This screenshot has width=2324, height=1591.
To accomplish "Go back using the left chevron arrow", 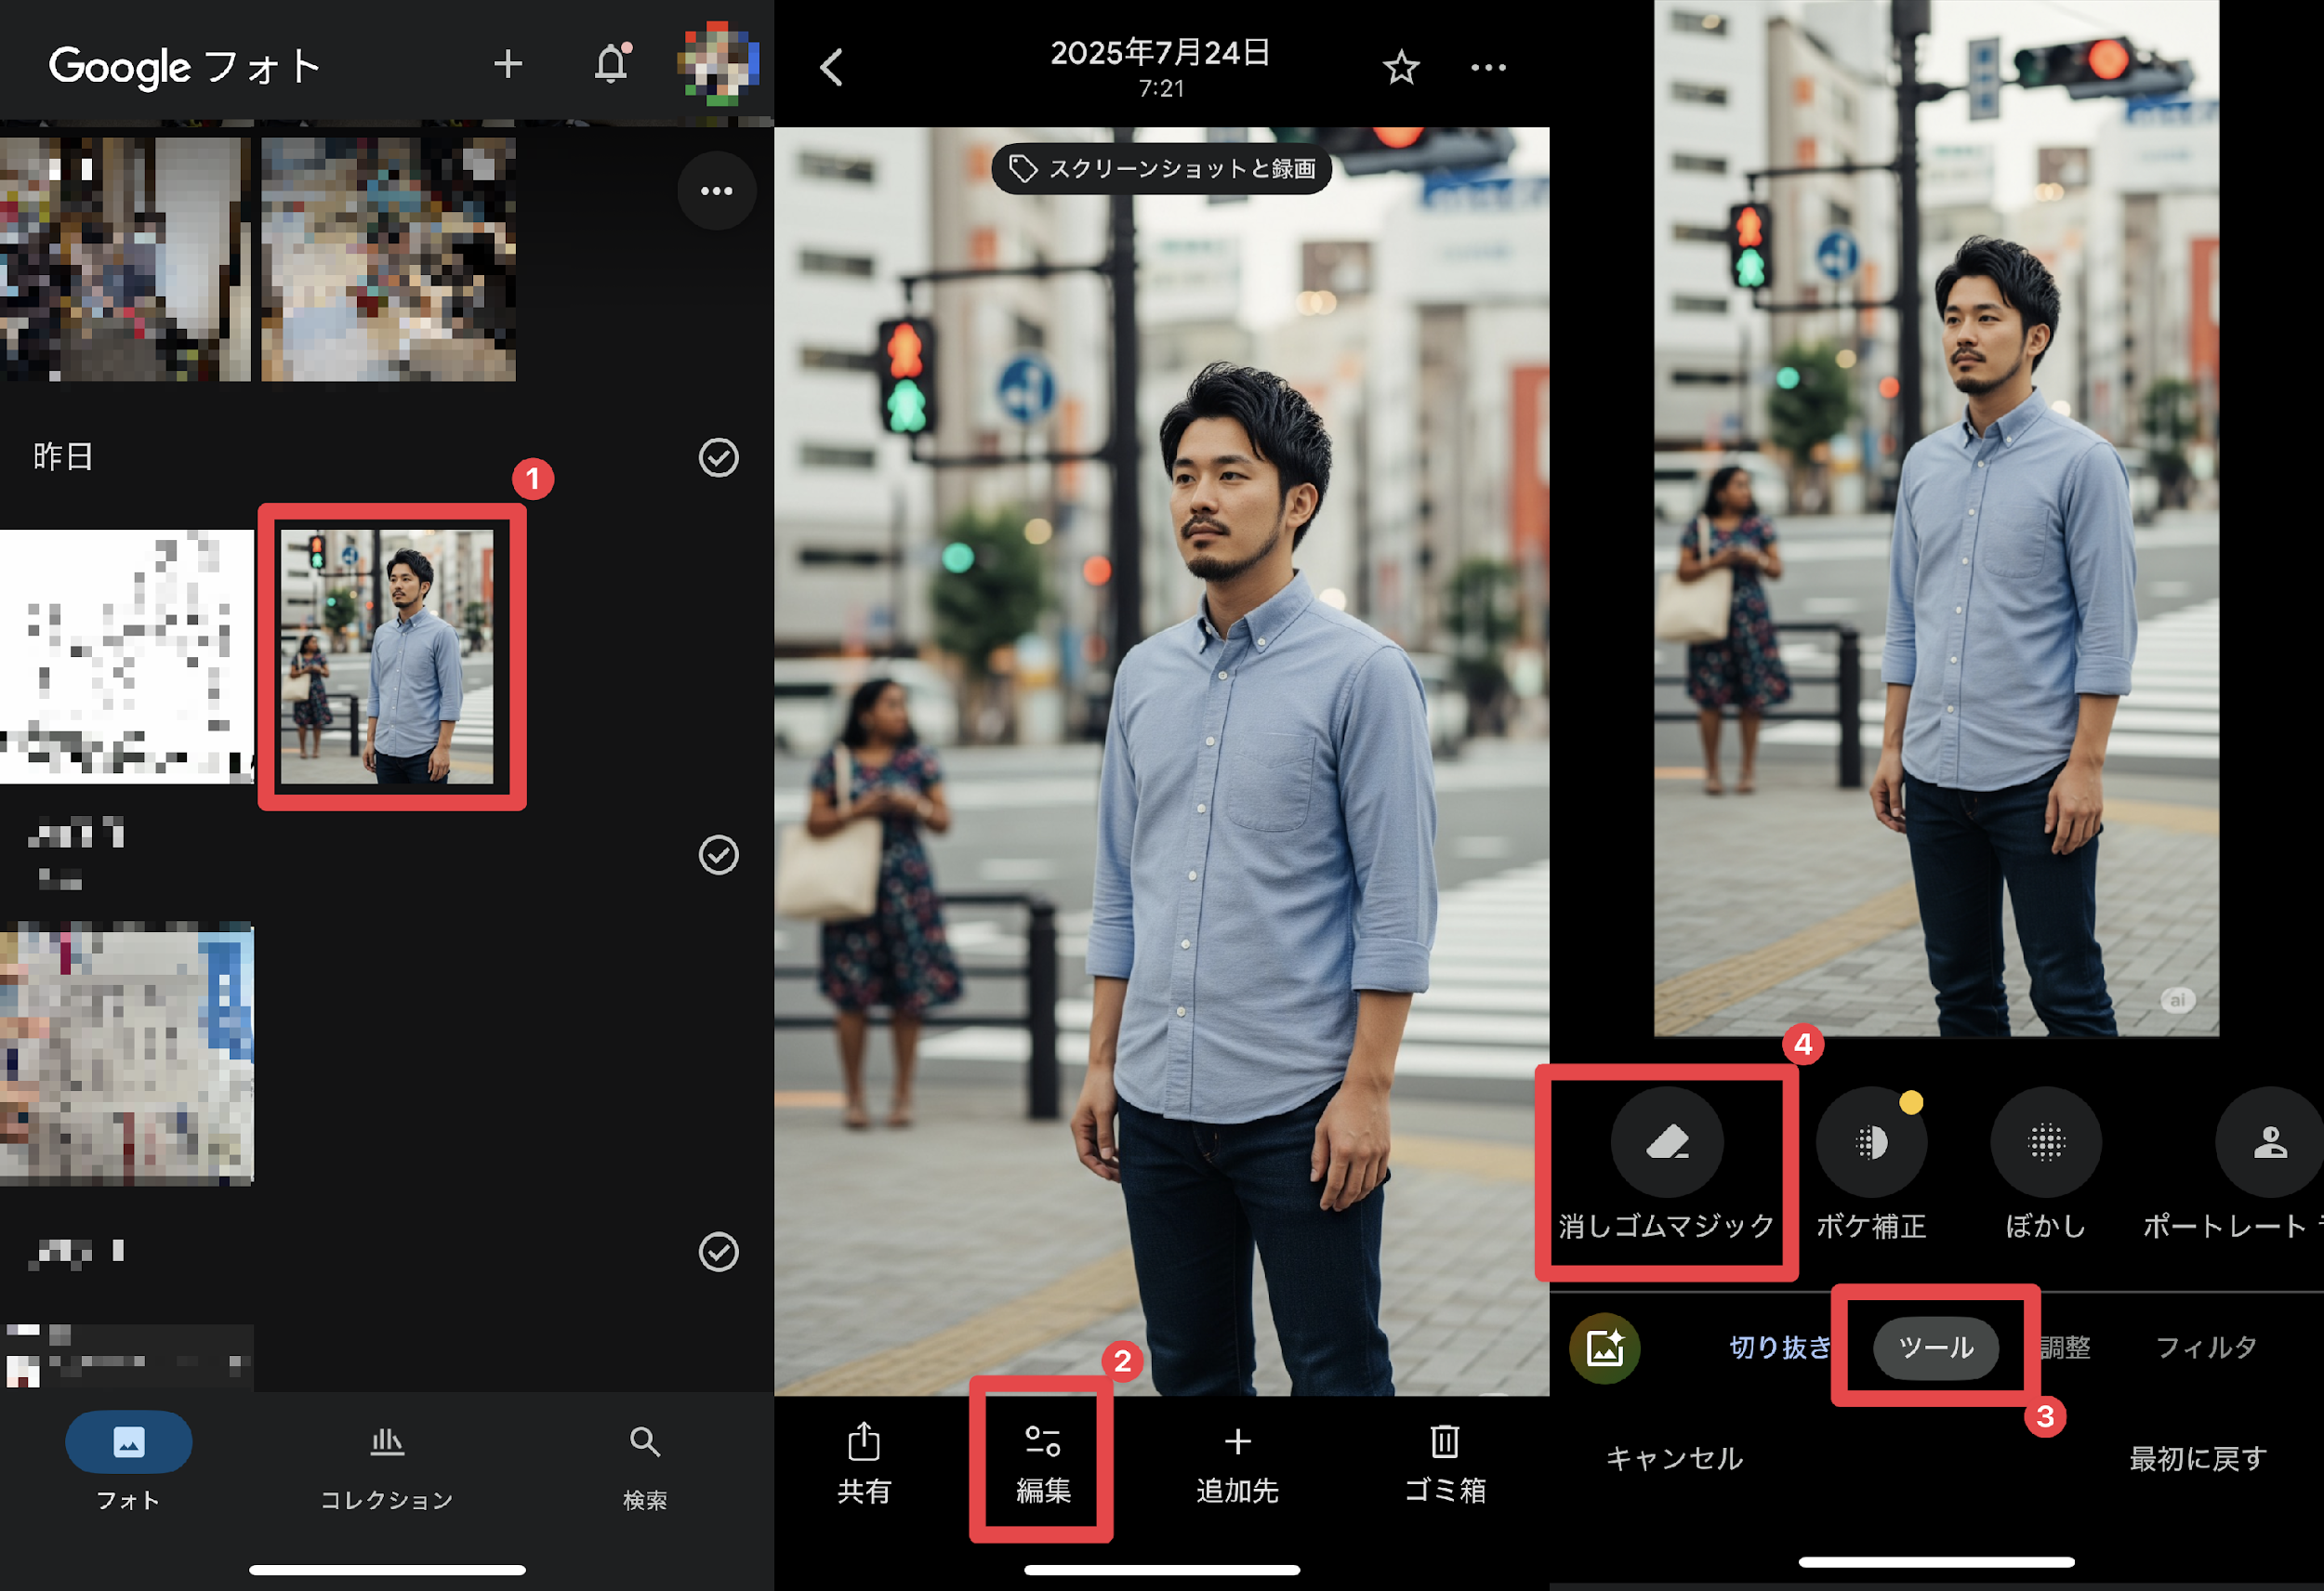I will (832, 68).
